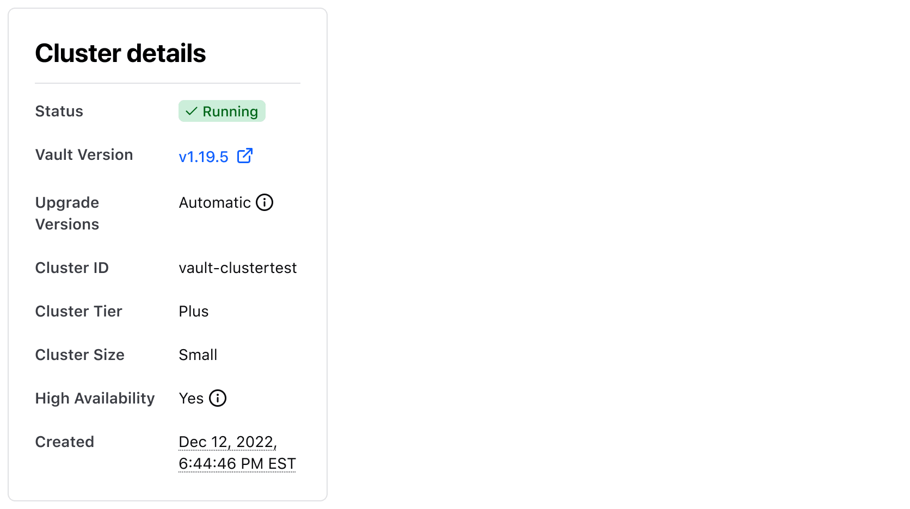
Task: Click the external link icon after v1.19.5
Action: click(x=245, y=156)
